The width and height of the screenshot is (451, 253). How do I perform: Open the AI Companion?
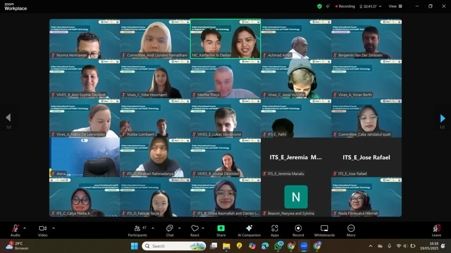pyautogui.click(x=249, y=230)
